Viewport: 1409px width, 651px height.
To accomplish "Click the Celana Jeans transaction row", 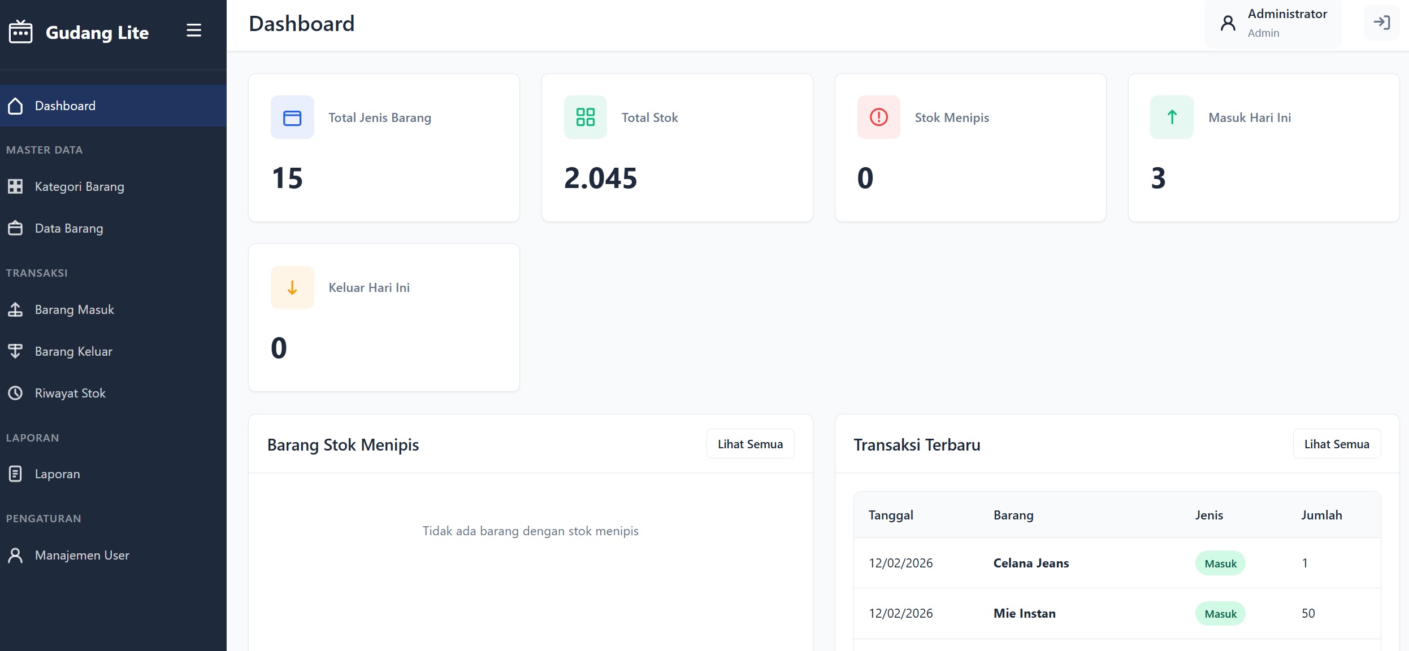I will click(1031, 563).
